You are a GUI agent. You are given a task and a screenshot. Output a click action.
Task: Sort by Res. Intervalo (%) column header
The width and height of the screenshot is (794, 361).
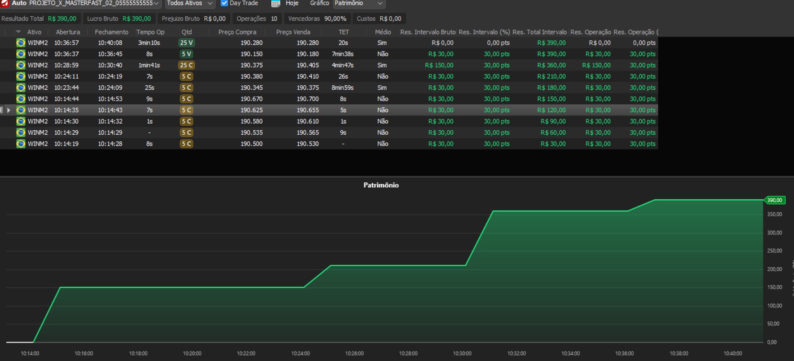point(484,32)
